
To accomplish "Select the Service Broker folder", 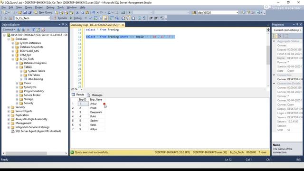I will [x=32, y=95].
